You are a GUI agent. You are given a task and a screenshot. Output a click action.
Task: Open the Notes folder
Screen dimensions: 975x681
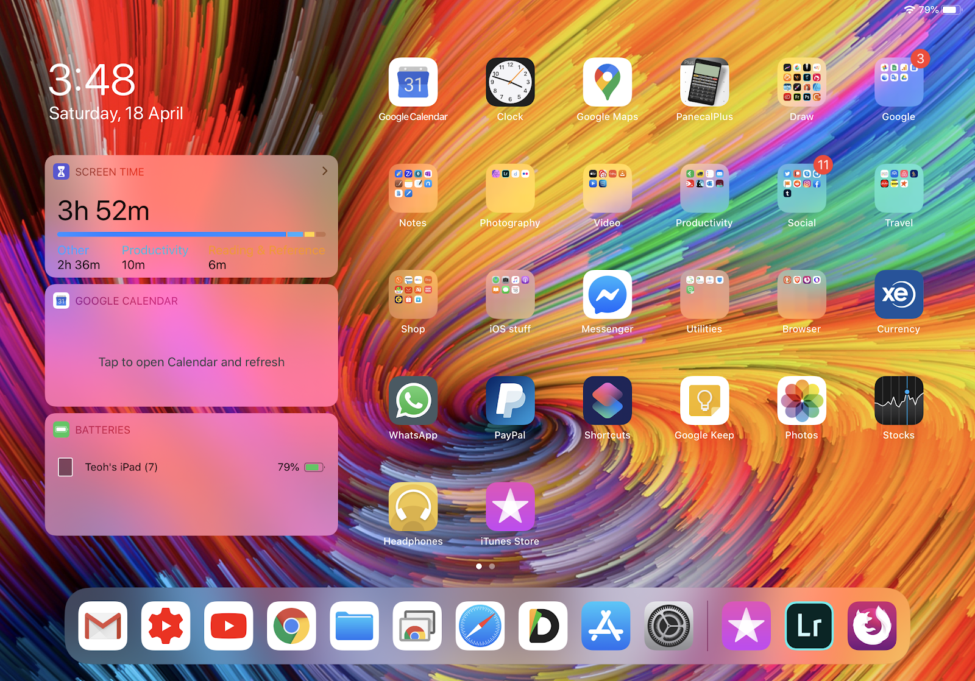pos(413,188)
